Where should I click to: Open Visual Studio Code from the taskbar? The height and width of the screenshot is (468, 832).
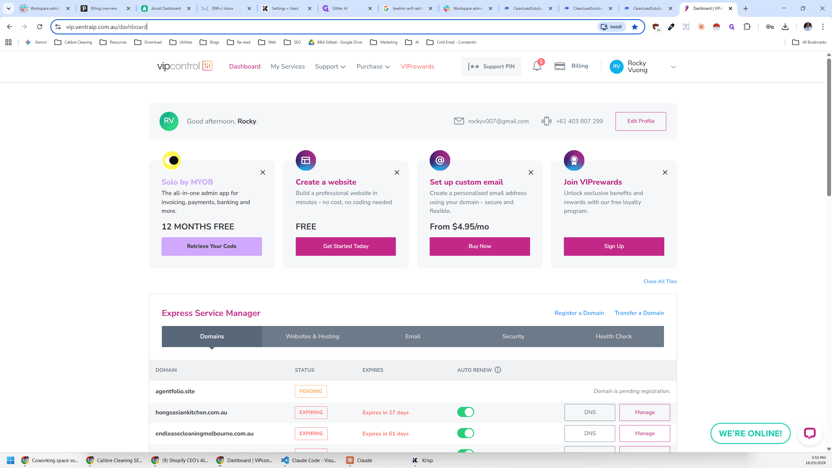click(x=309, y=460)
